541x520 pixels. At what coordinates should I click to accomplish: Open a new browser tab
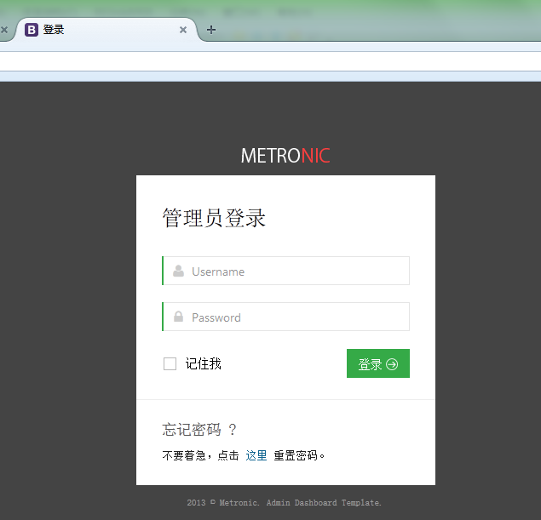[211, 30]
